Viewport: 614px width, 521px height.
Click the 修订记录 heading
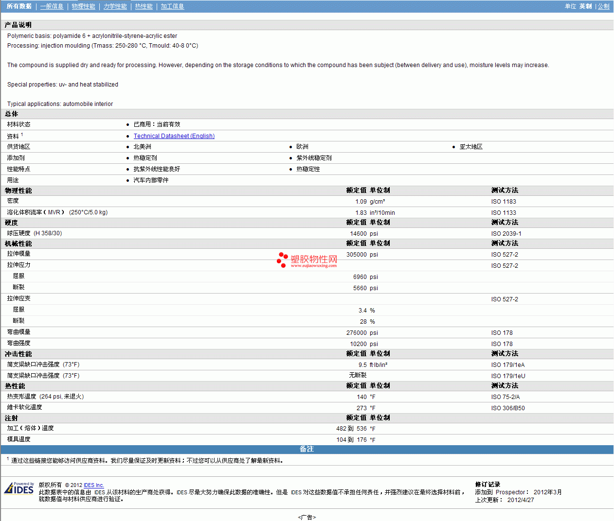click(x=488, y=485)
